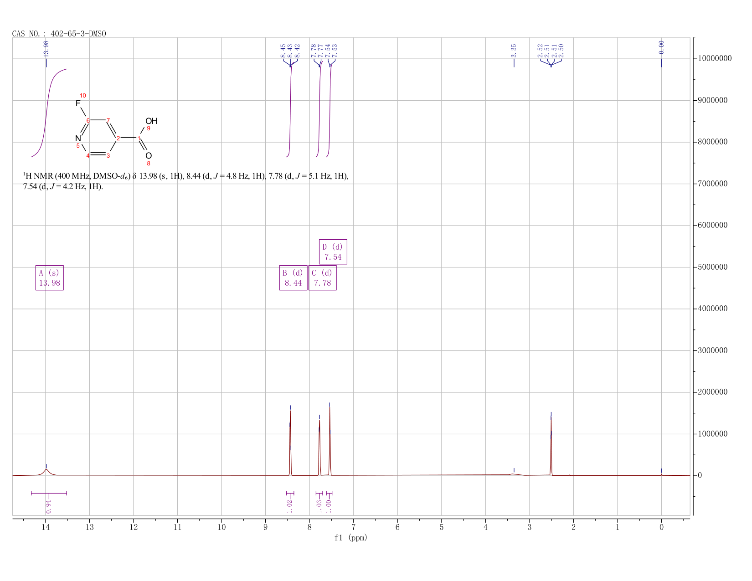Select multiplet box A (s) 13.98
The image size is (752, 581).
pos(50,278)
